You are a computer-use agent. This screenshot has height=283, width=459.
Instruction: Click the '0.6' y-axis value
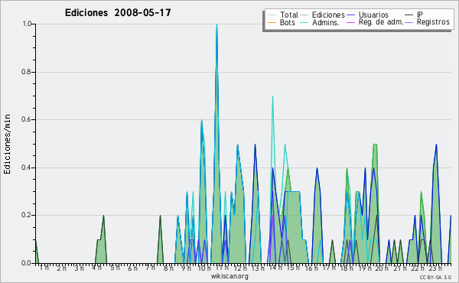pyautogui.click(x=27, y=119)
